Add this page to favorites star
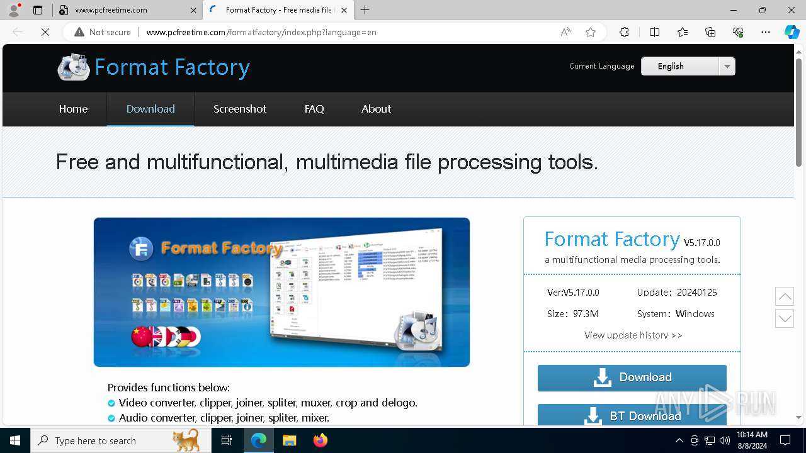The width and height of the screenshot is (806, 453). tap(590, 32)
